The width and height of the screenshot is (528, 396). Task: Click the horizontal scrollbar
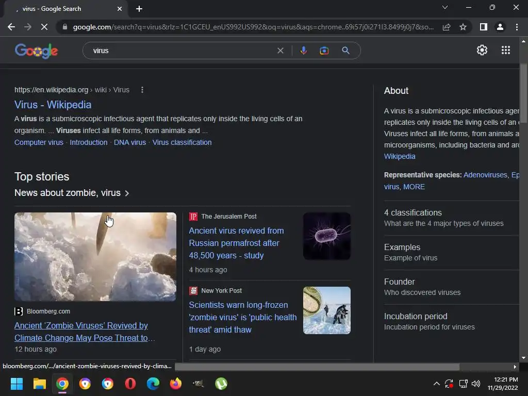317,367
